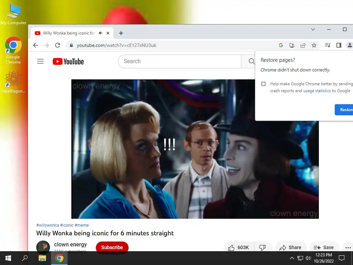This screenshot has width=353, height=265.
Task: Subscribe to clown energy channel
Action: (112, 247)
